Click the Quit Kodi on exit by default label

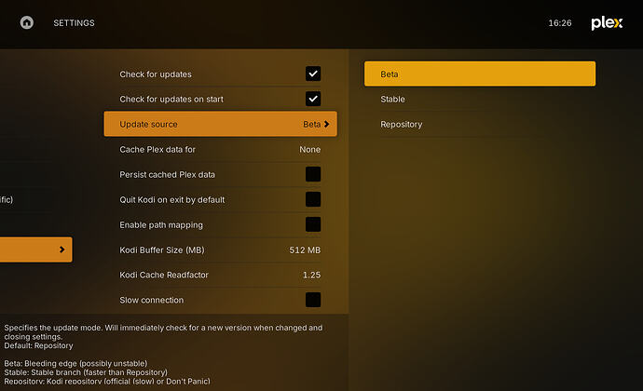tap(171, 199)
